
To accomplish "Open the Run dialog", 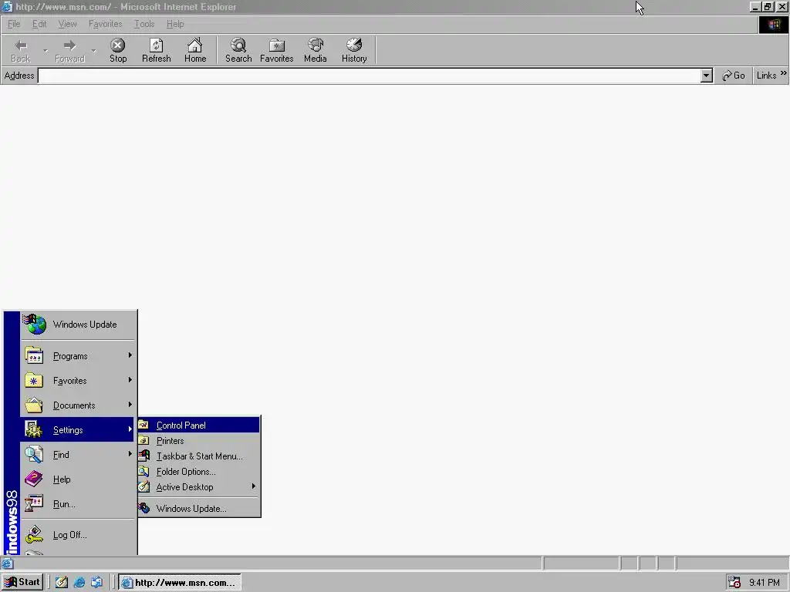I will 78,504.
